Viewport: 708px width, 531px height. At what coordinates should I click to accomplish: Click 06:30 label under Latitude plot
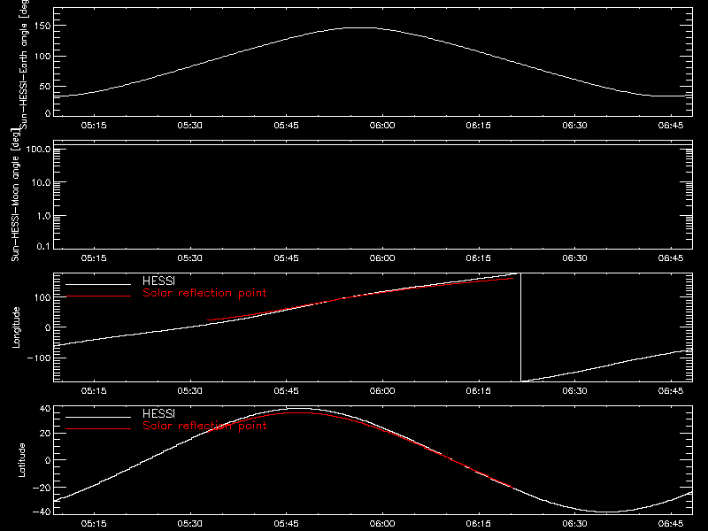[x=574, y=524]
